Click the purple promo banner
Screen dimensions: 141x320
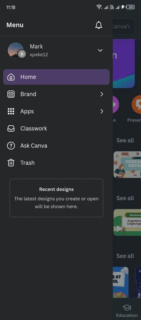[124, 63]
